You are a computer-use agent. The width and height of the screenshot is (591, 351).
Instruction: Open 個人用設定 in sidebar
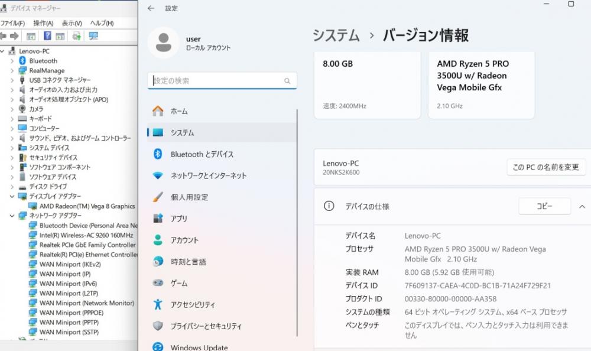click(x=222, y=197)
